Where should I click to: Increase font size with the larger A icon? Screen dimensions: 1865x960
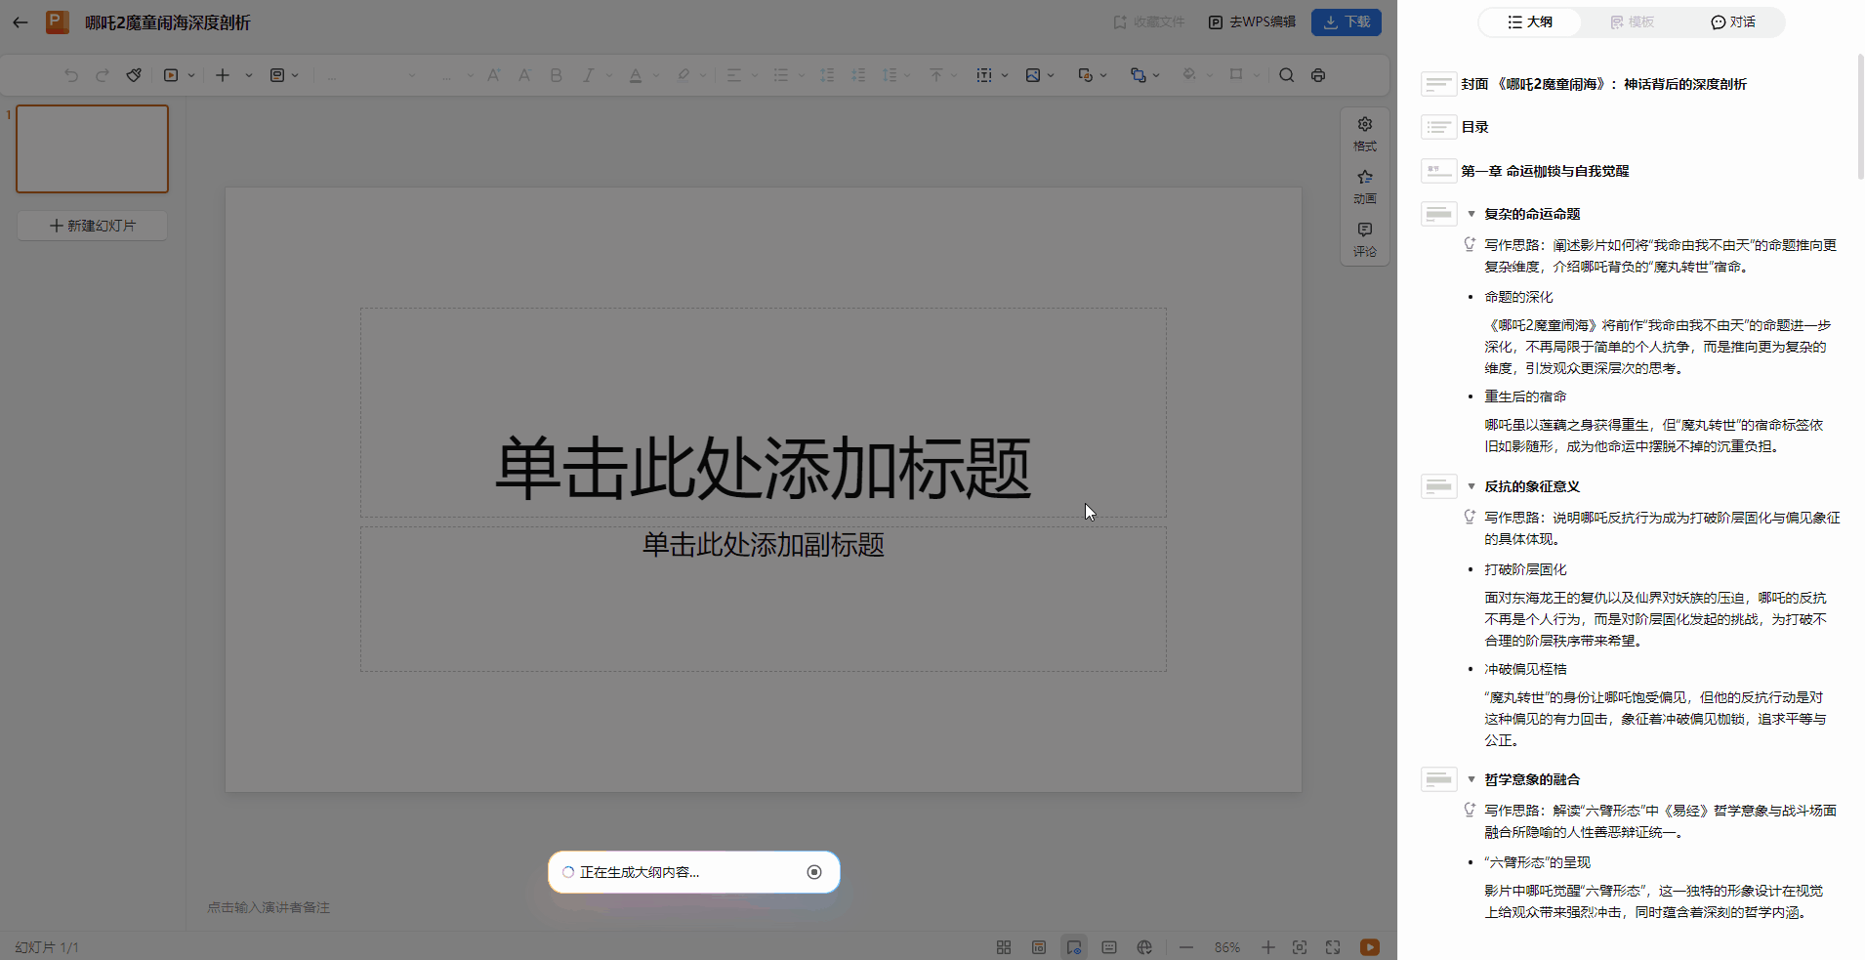click(x=493, y=75)
